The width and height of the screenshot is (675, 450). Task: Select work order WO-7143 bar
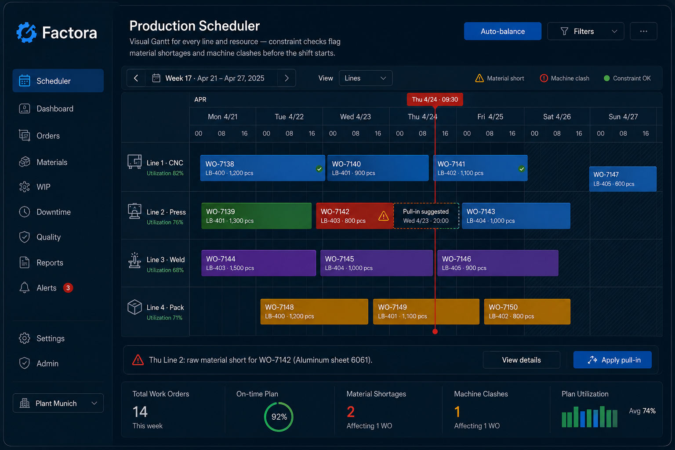[x=516, y=216]
